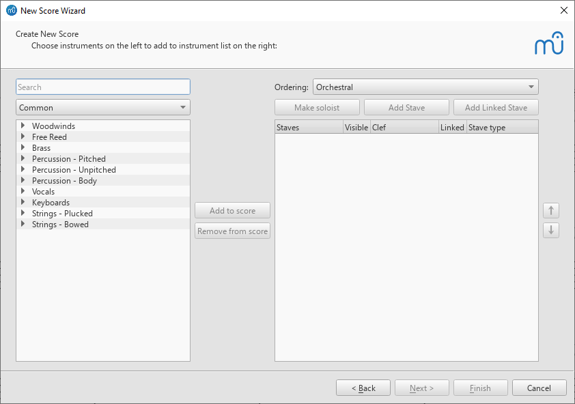Screen dimensions: 575x404
Task: Select Strings - Bowed category
Action: coord(60,224)
